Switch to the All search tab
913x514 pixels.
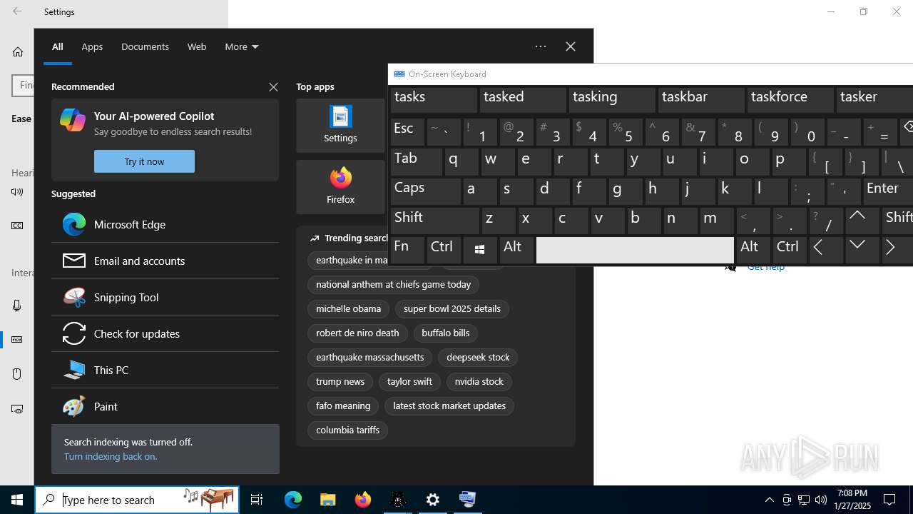point(57,46)
